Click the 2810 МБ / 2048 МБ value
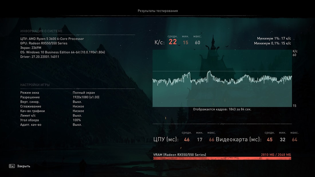The image size is (315, 177). pos(276,154)
